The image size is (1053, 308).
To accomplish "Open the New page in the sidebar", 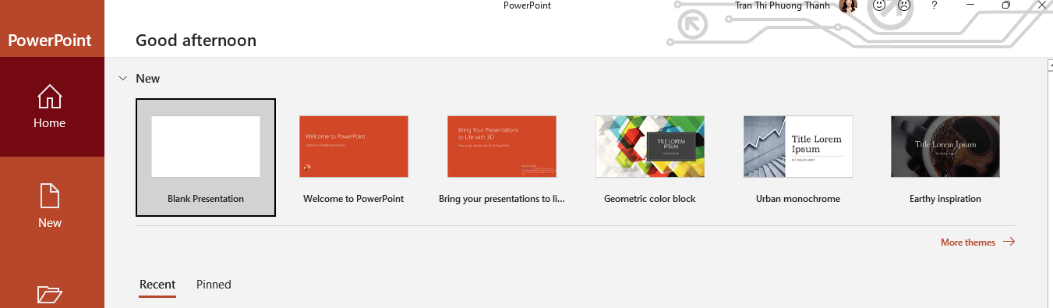I will (50, 206).
